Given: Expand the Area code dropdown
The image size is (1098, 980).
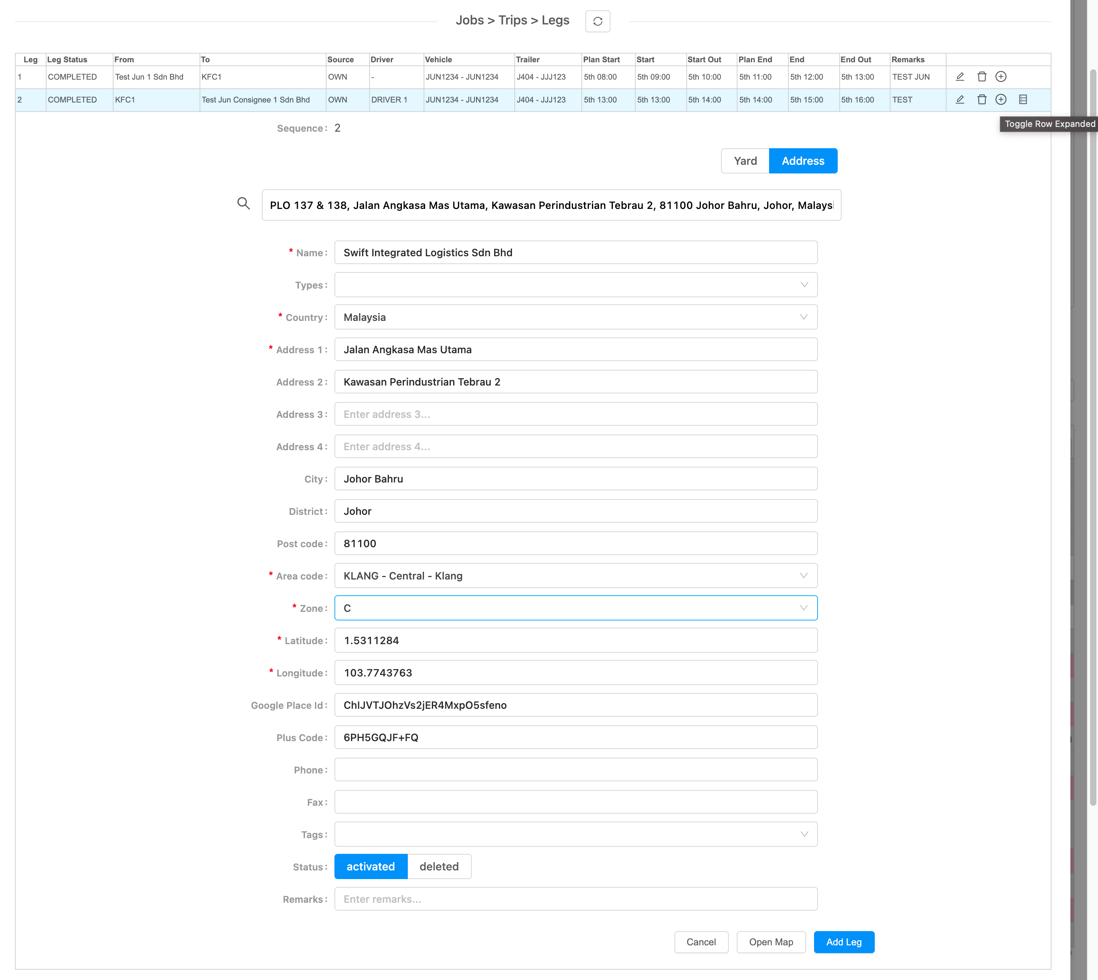Looking at the screenshot, I should click(x=575, y=576).
